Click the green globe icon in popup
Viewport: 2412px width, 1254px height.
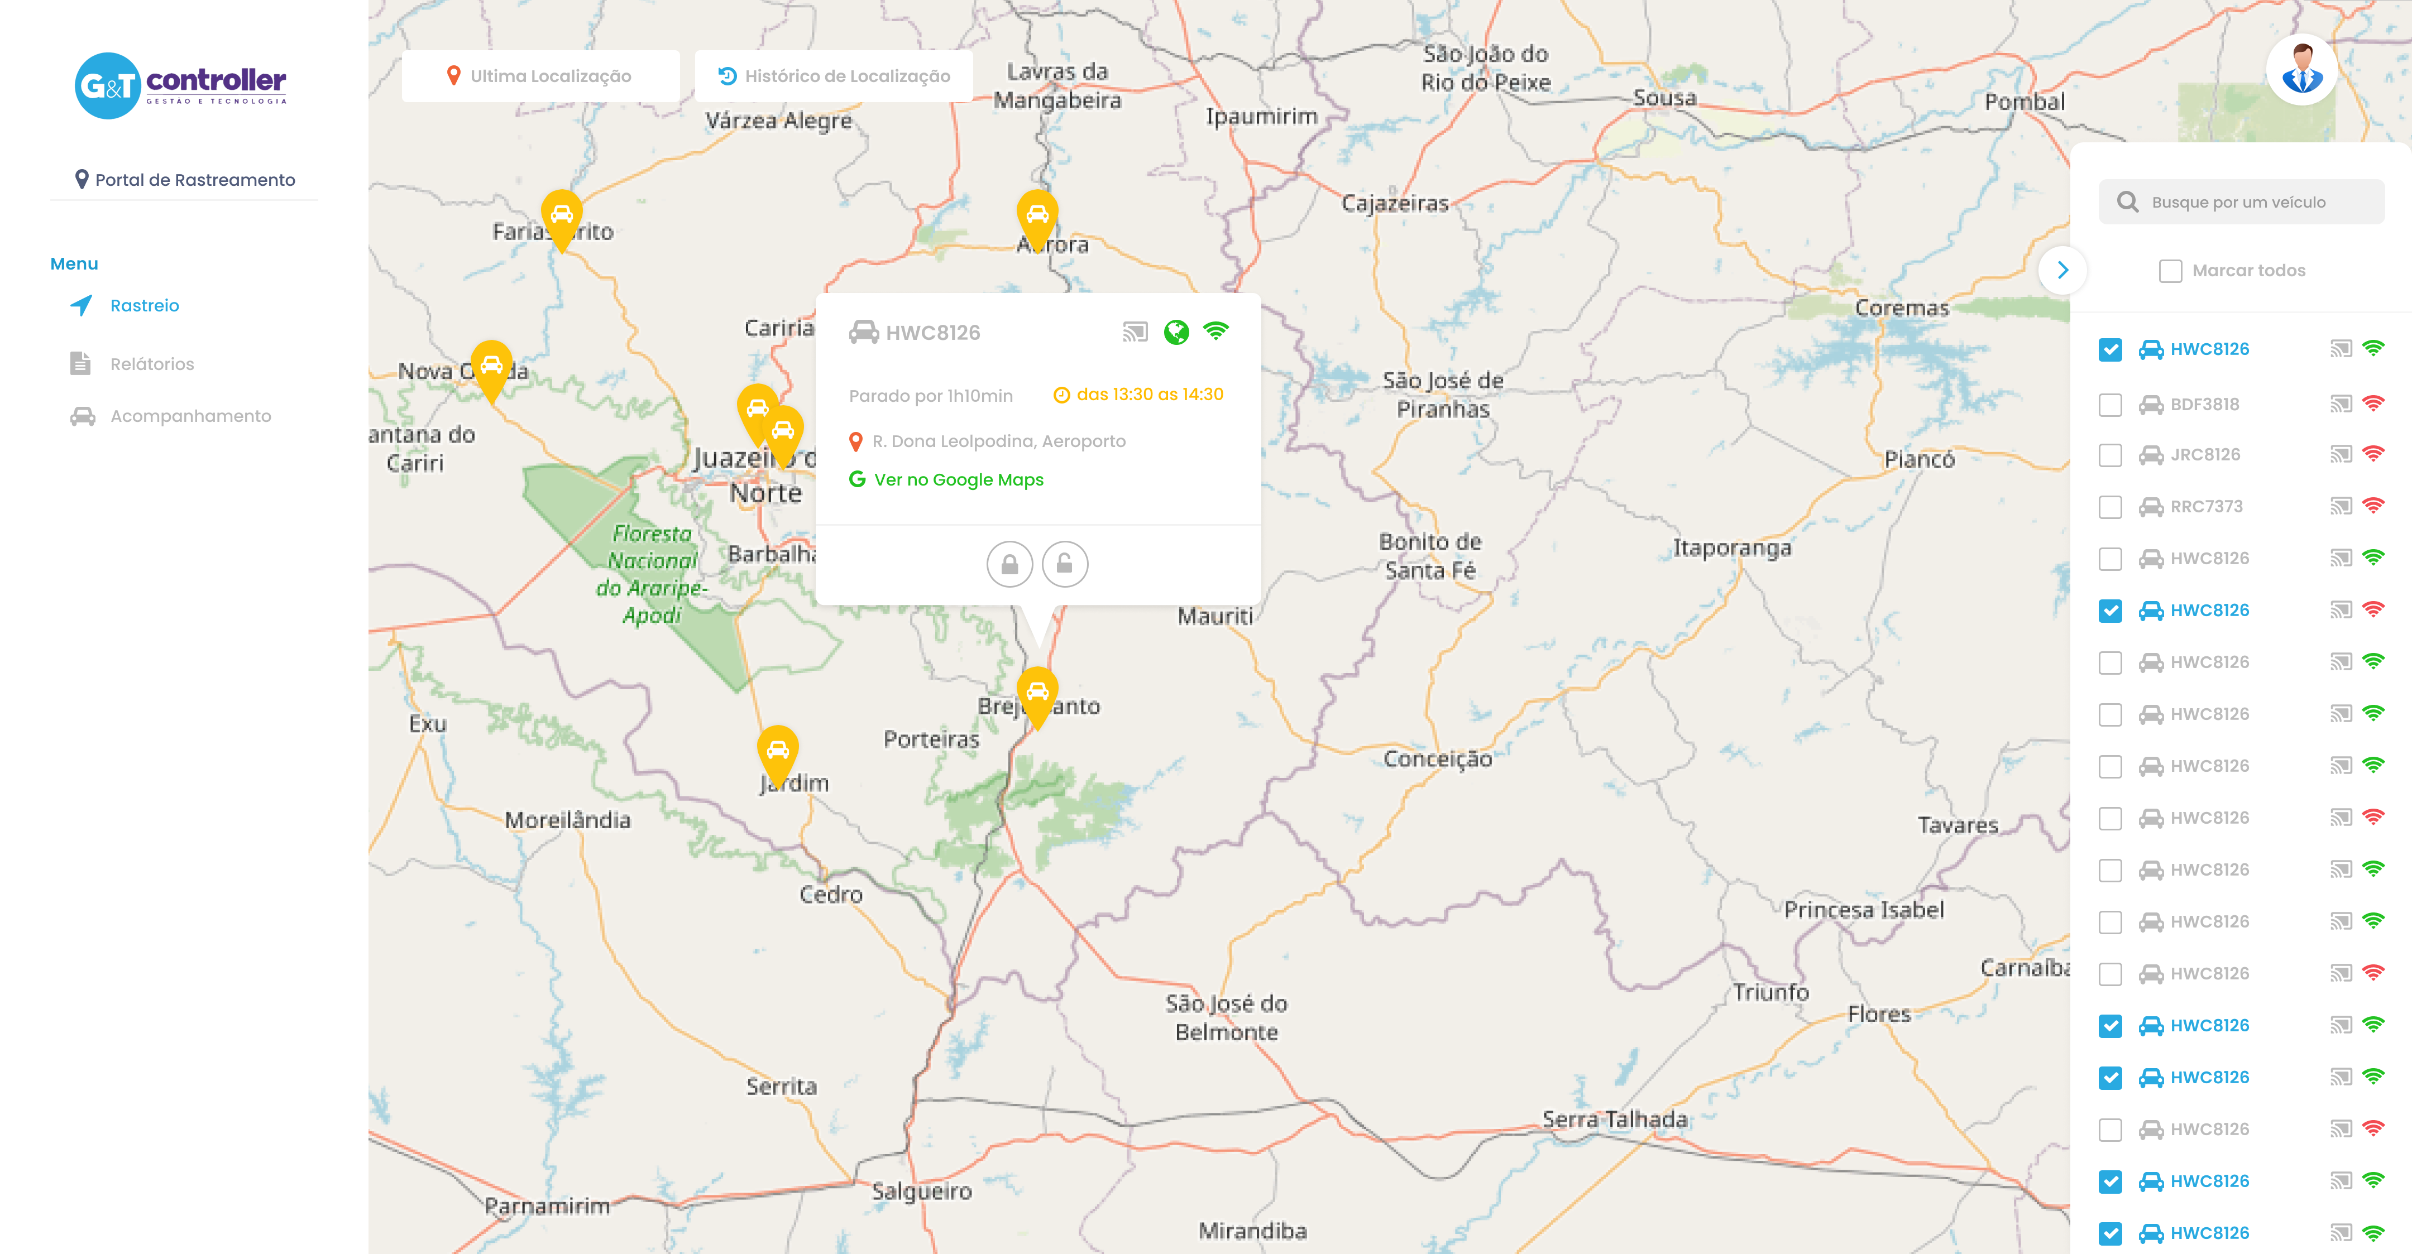1176,332
